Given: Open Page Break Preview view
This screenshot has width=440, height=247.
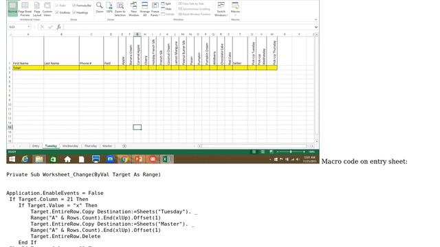Looking at the screenshot, I should coord(25,9).
